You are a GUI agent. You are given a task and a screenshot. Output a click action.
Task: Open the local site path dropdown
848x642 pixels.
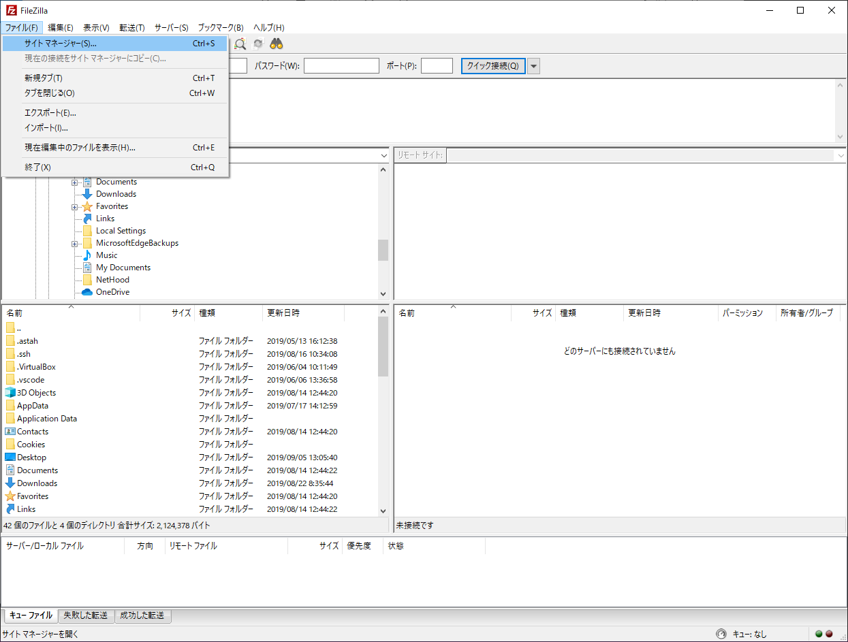click(383, 156)
